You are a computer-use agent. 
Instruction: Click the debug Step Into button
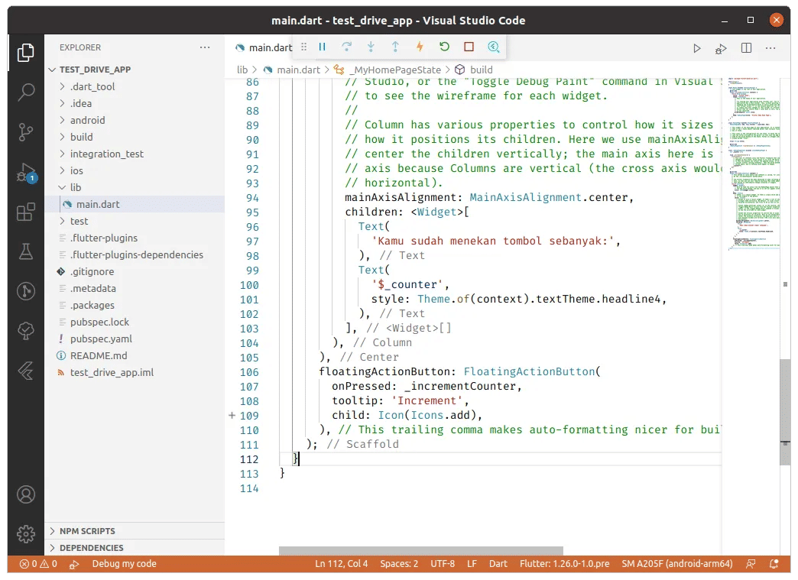tap(371, 47)
